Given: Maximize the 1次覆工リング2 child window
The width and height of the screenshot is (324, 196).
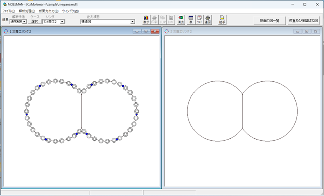Looking at the screenshot, I should tap(146, 31).
